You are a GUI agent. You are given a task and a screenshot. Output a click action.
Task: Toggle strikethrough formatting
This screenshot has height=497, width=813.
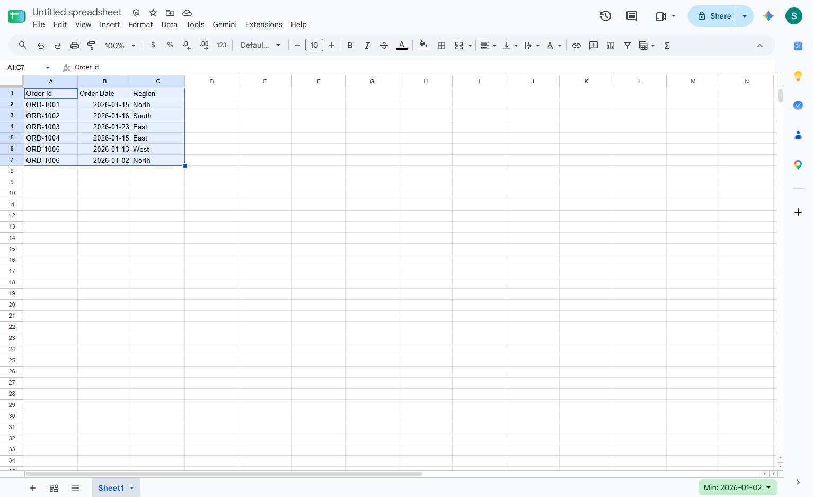[384, 46]
